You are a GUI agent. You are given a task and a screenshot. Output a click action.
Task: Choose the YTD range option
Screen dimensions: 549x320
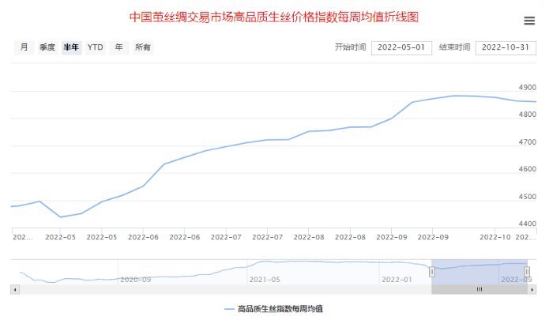(95, 47)
